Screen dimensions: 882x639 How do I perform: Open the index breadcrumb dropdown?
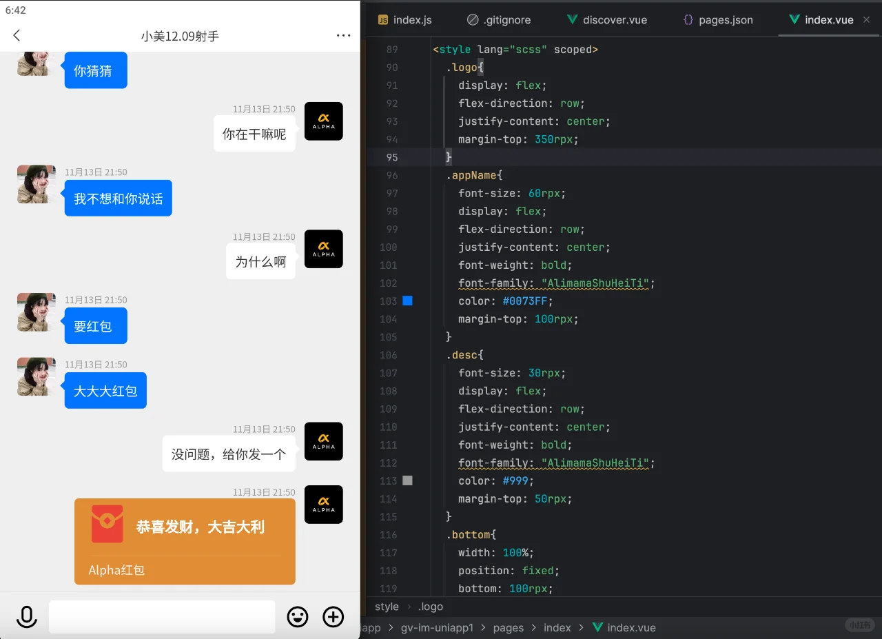557,627
